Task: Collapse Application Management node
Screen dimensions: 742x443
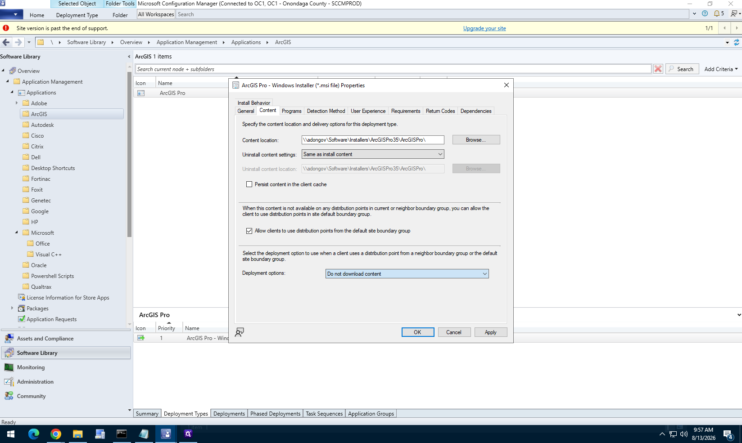Action: click(x=8, y=81)
